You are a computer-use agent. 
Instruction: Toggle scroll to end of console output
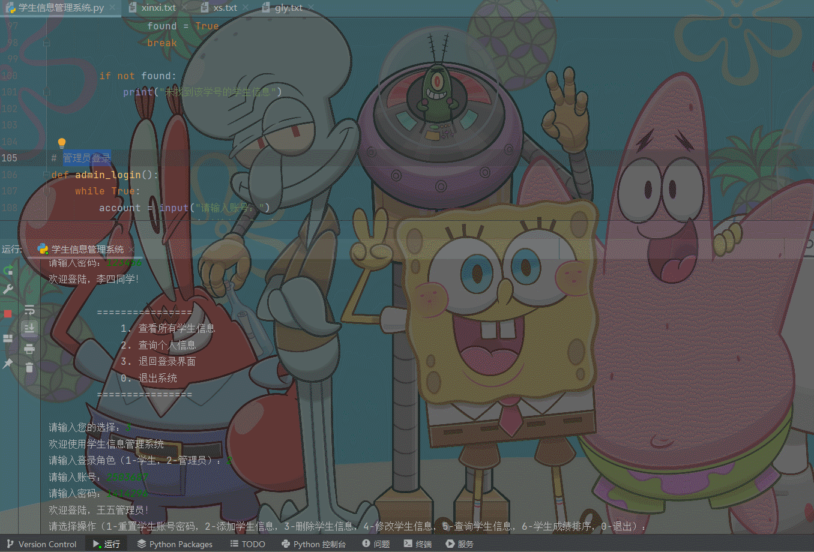[29, 328]
